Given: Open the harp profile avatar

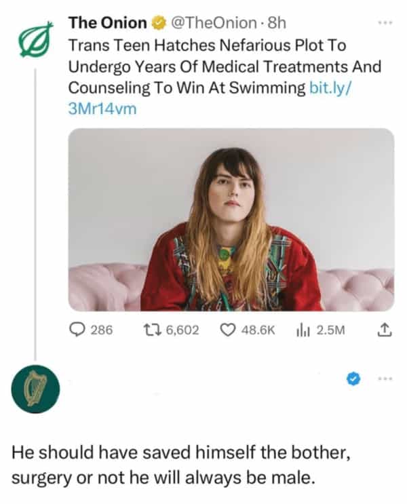Looking at the screenshot, I should coord(35,391).
